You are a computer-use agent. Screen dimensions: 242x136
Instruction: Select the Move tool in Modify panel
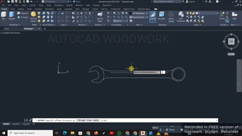(x=82, y=13)
